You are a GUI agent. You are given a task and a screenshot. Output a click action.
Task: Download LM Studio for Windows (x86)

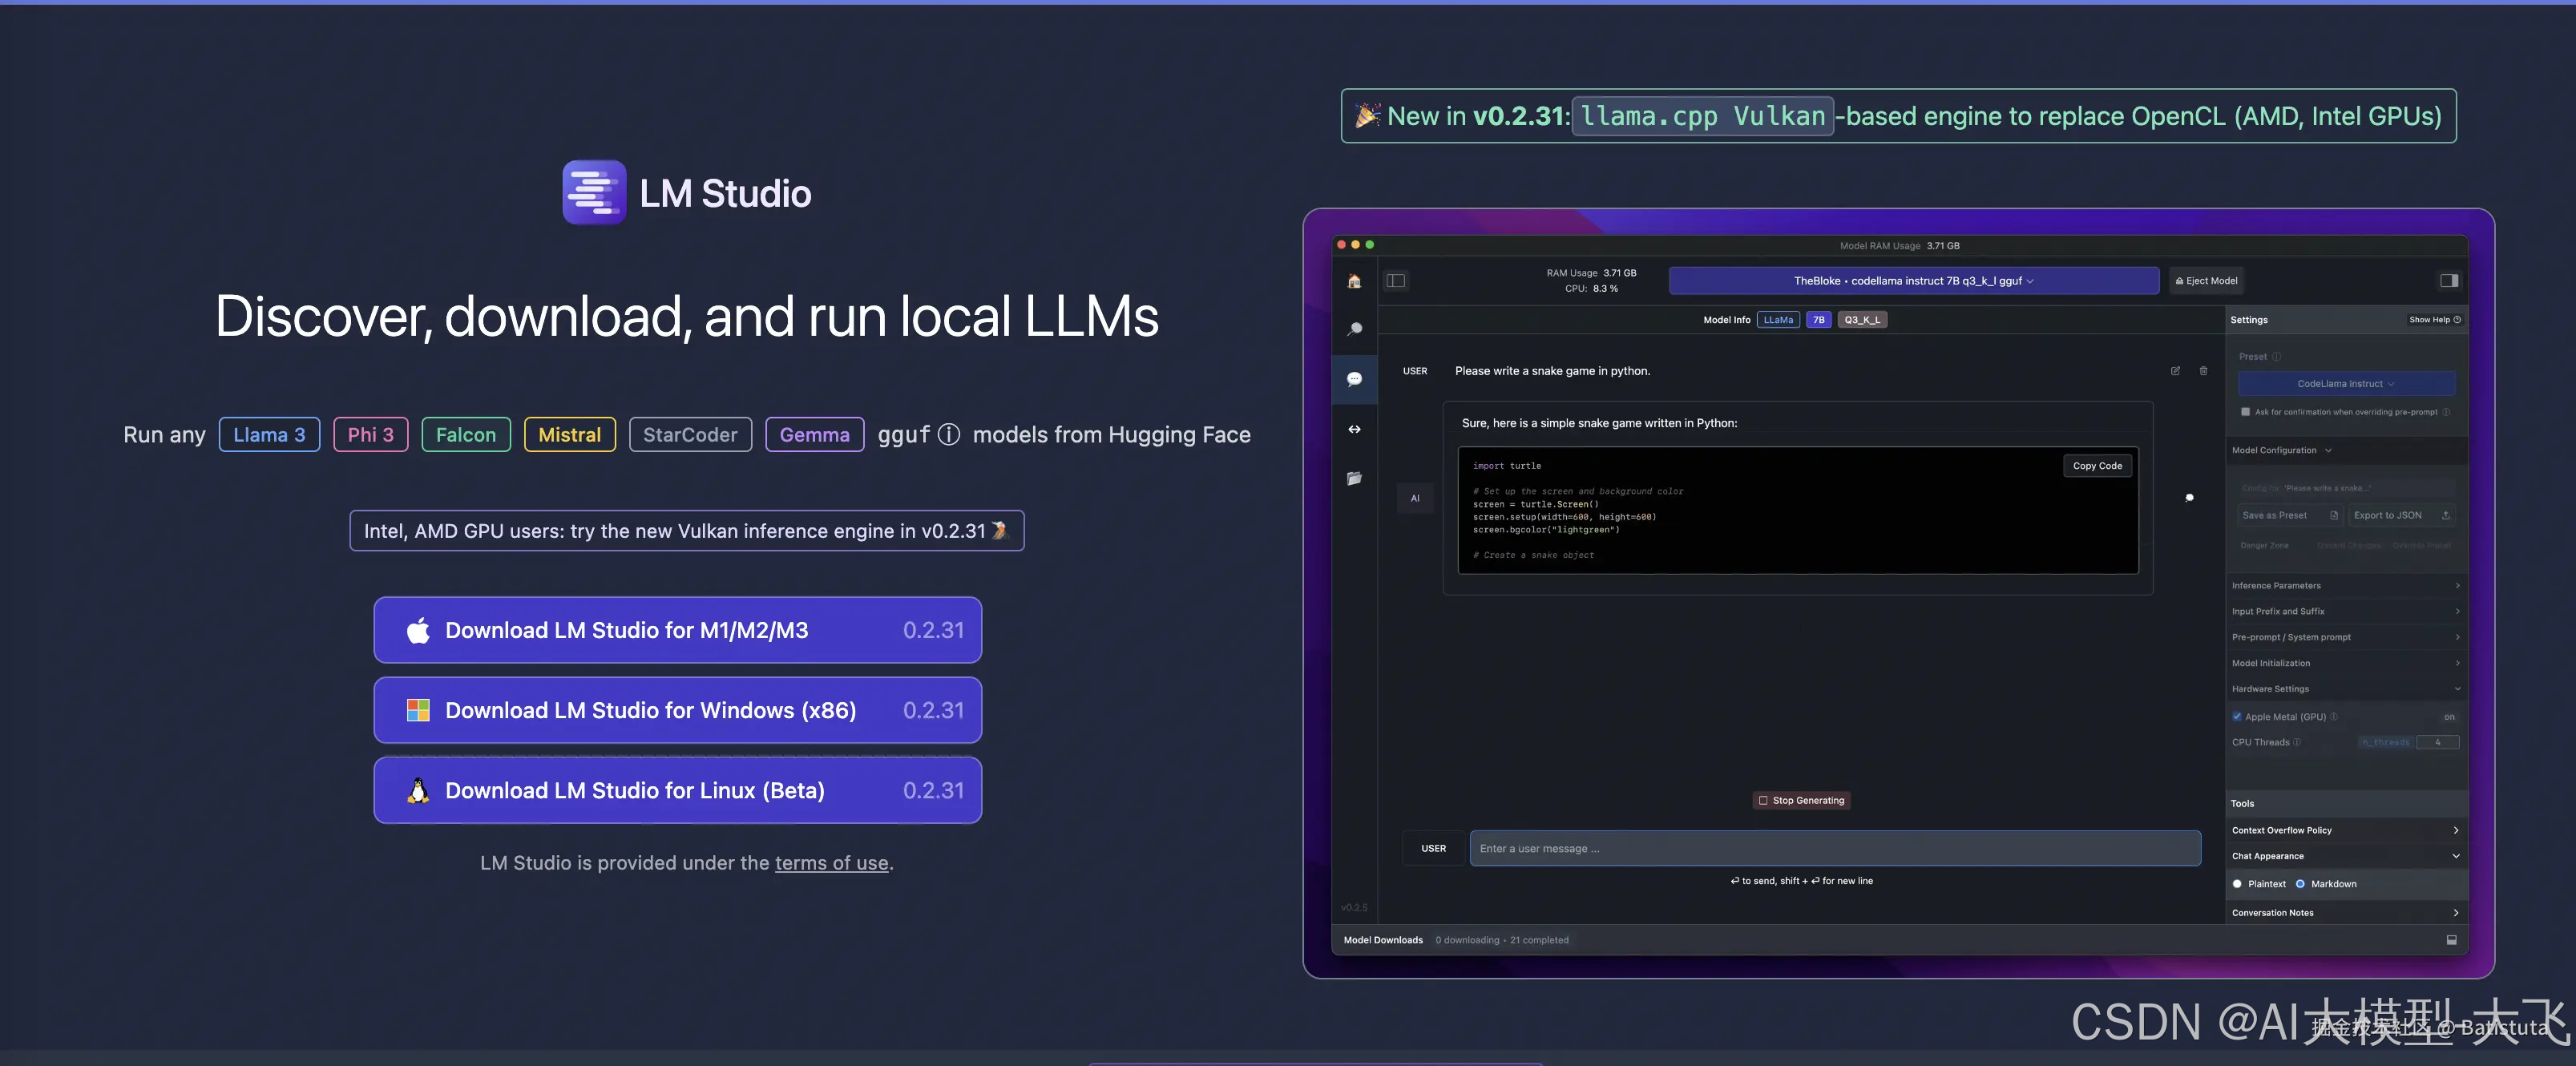[x=678, y=710]
